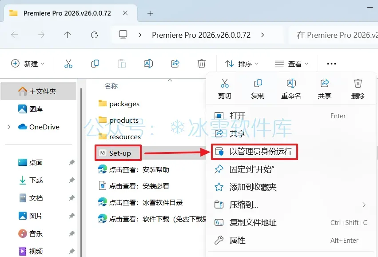Select the resources folder
Viewport: 378px width, 257px height.
coord(119,137)
